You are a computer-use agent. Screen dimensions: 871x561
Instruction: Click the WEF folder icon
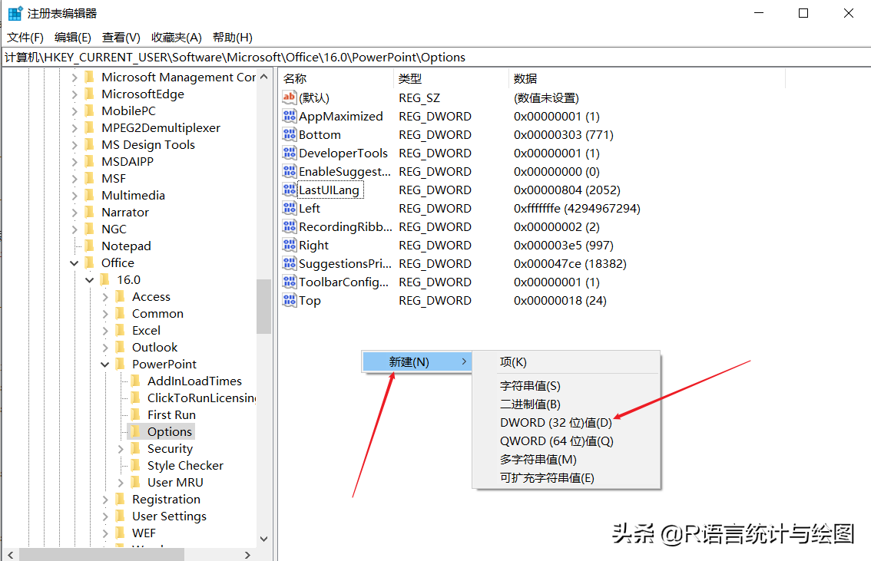(x=120, y=533)
